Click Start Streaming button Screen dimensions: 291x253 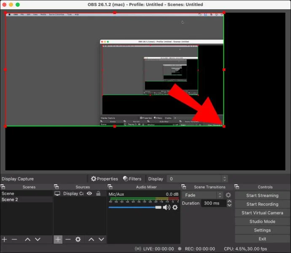[262, 196]
